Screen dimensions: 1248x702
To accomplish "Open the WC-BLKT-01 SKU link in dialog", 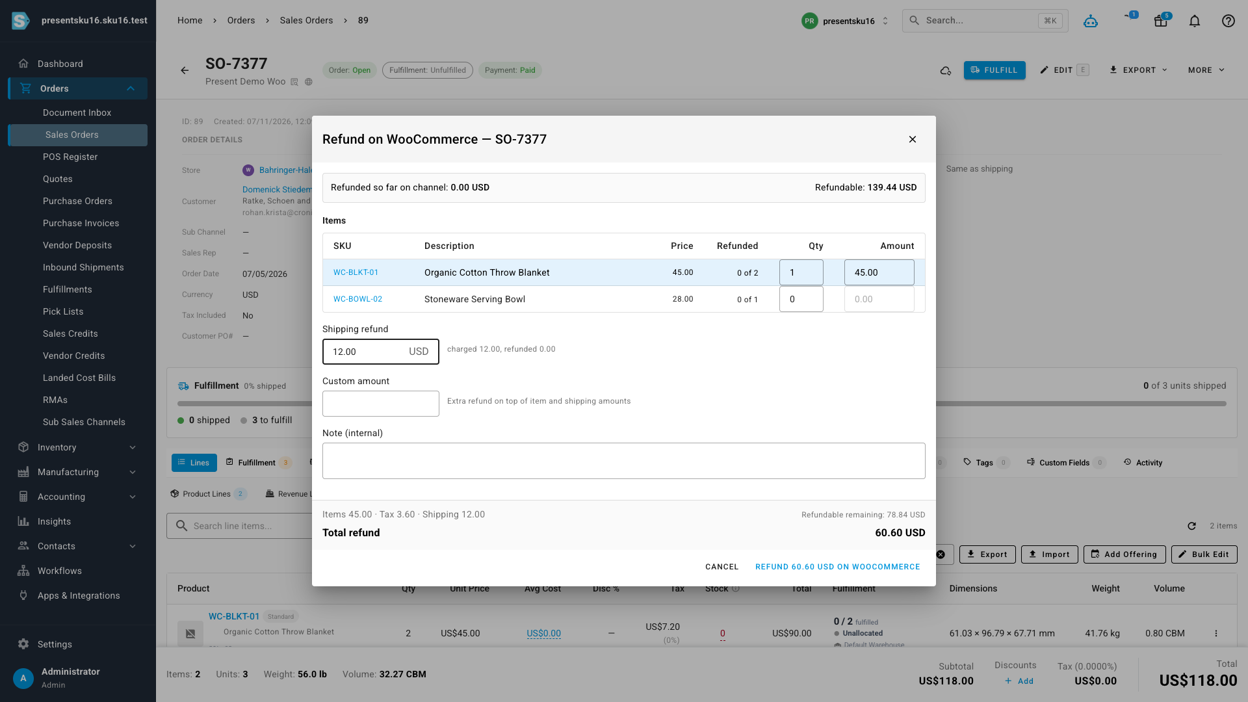I will (356, 272).
